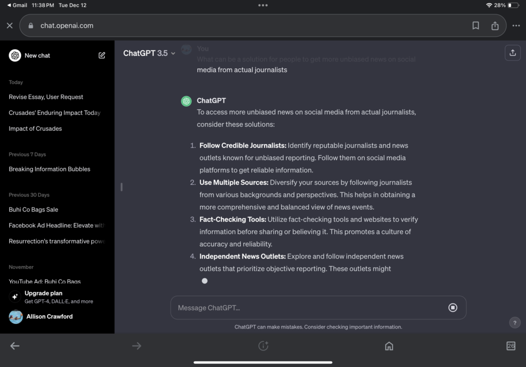Click Upgrade plan
The width and height of the screenshot is (526, 367).
43,293
